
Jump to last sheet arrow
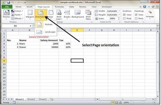pyautogui.click(x=12, y=99)
